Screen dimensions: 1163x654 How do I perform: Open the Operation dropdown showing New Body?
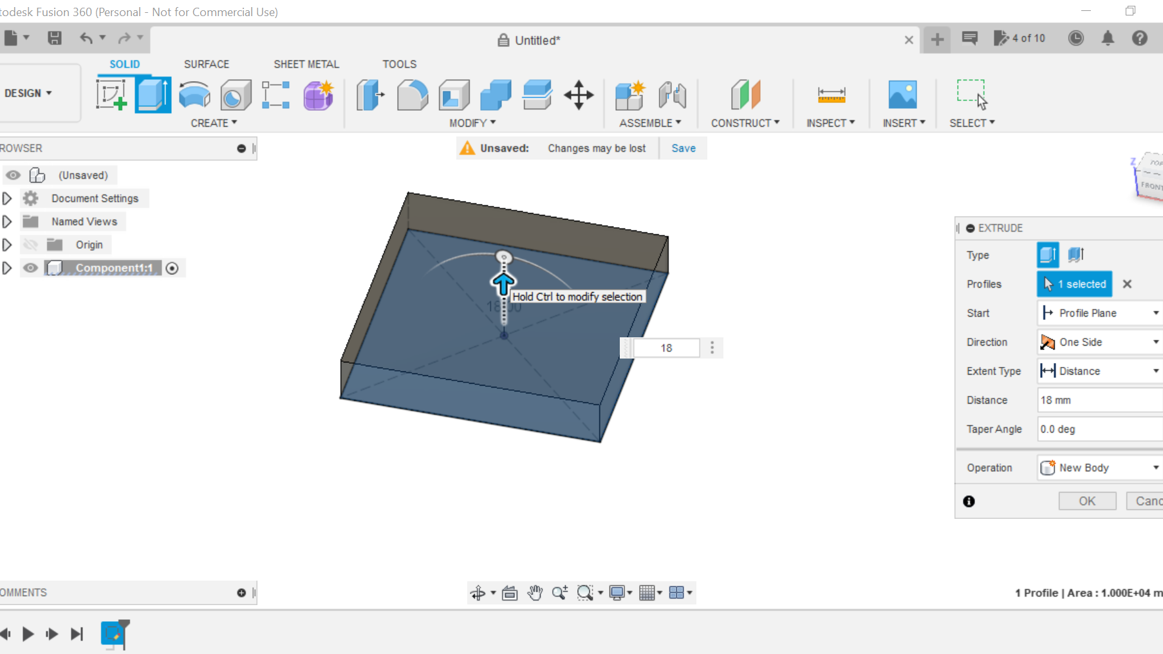click(1155, 468)
